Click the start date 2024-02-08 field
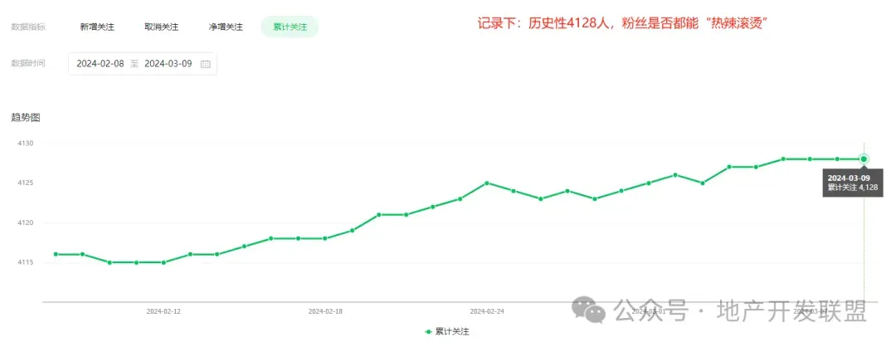896x347 pixels. click(x=100, y=63)
